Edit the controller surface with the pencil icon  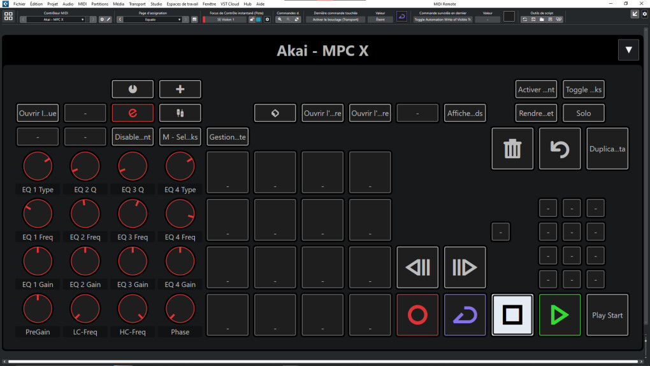click(x=108, y=20)
